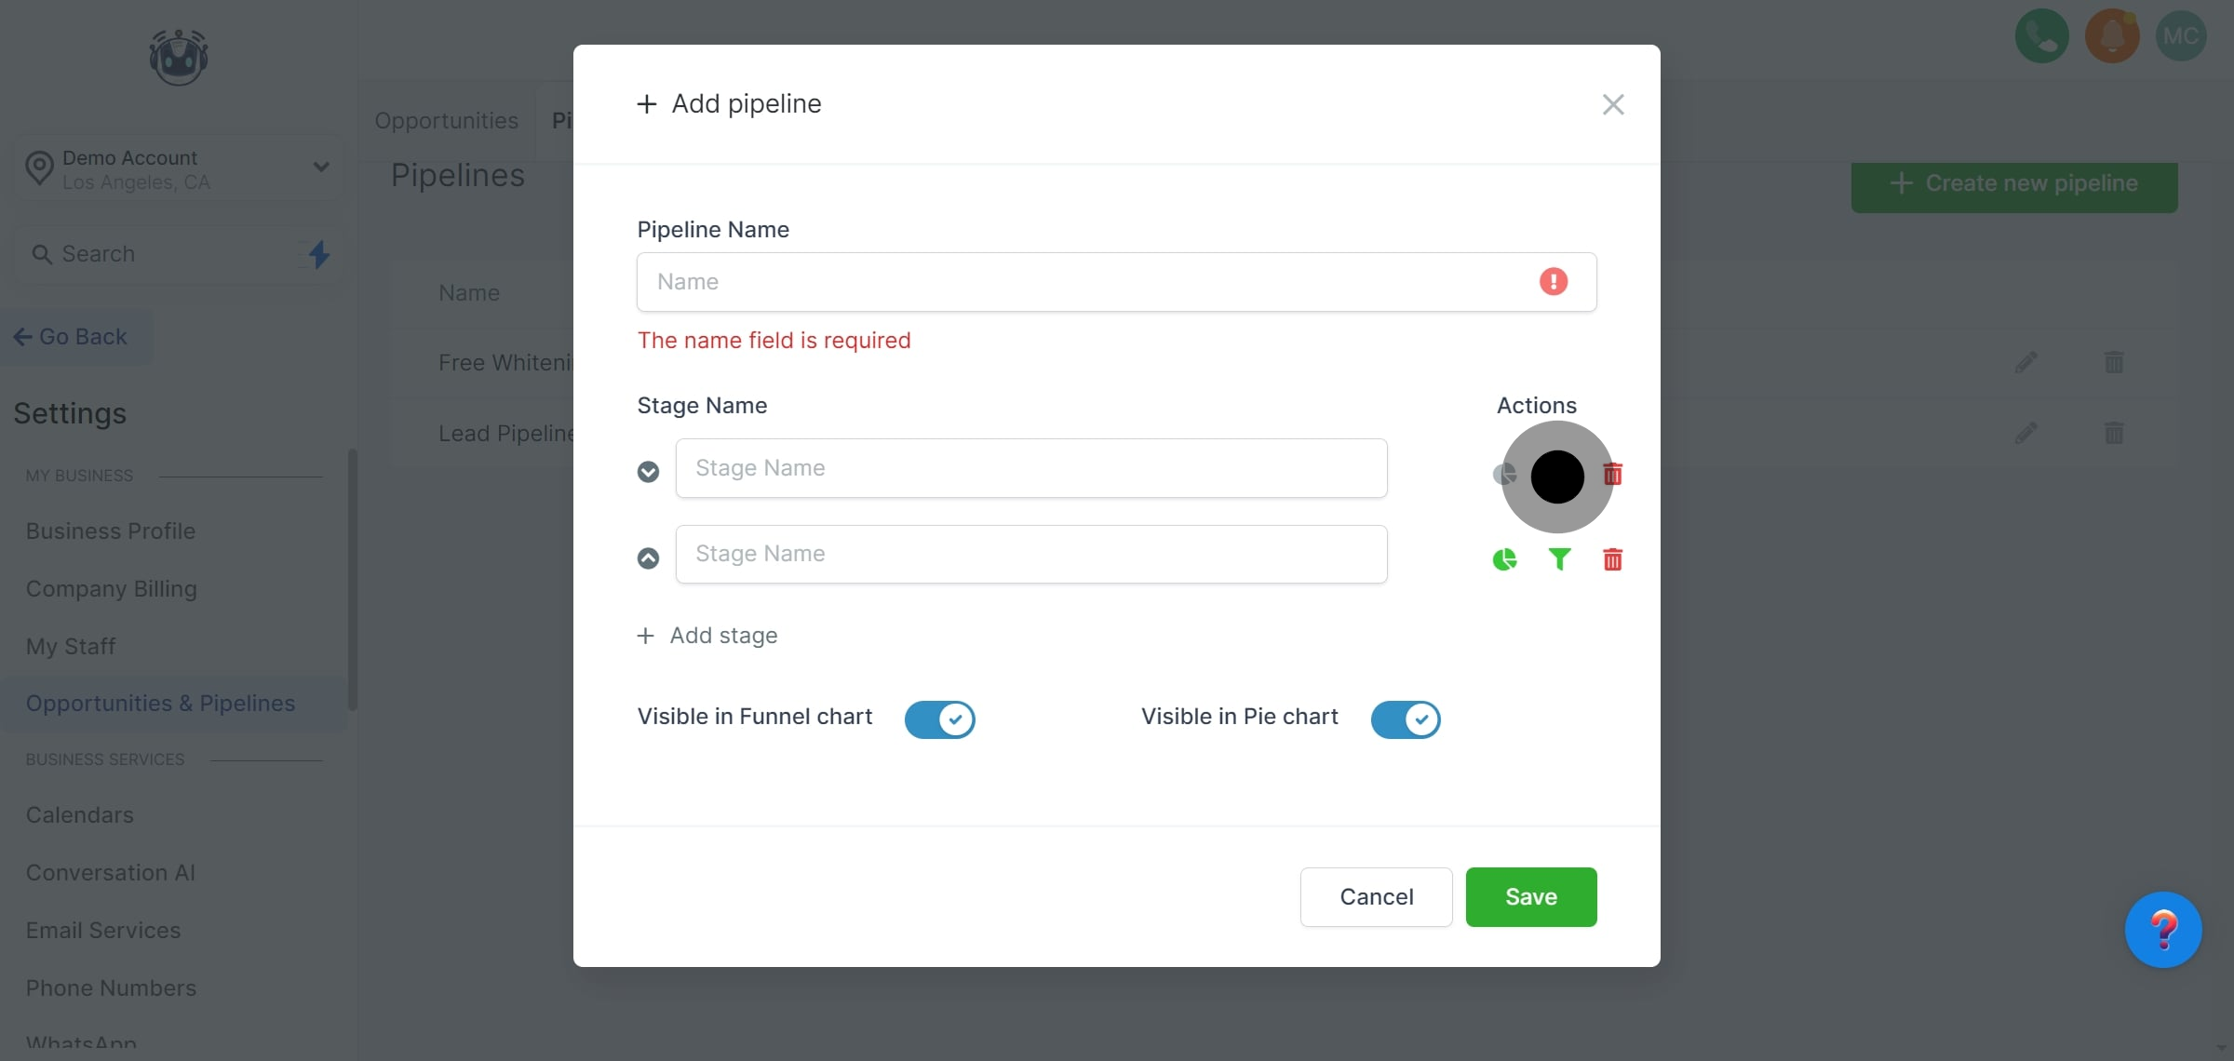Viewport: 2234px width, 1061px height.
Task: Open the notifications bell
Action: [2112, 36]
